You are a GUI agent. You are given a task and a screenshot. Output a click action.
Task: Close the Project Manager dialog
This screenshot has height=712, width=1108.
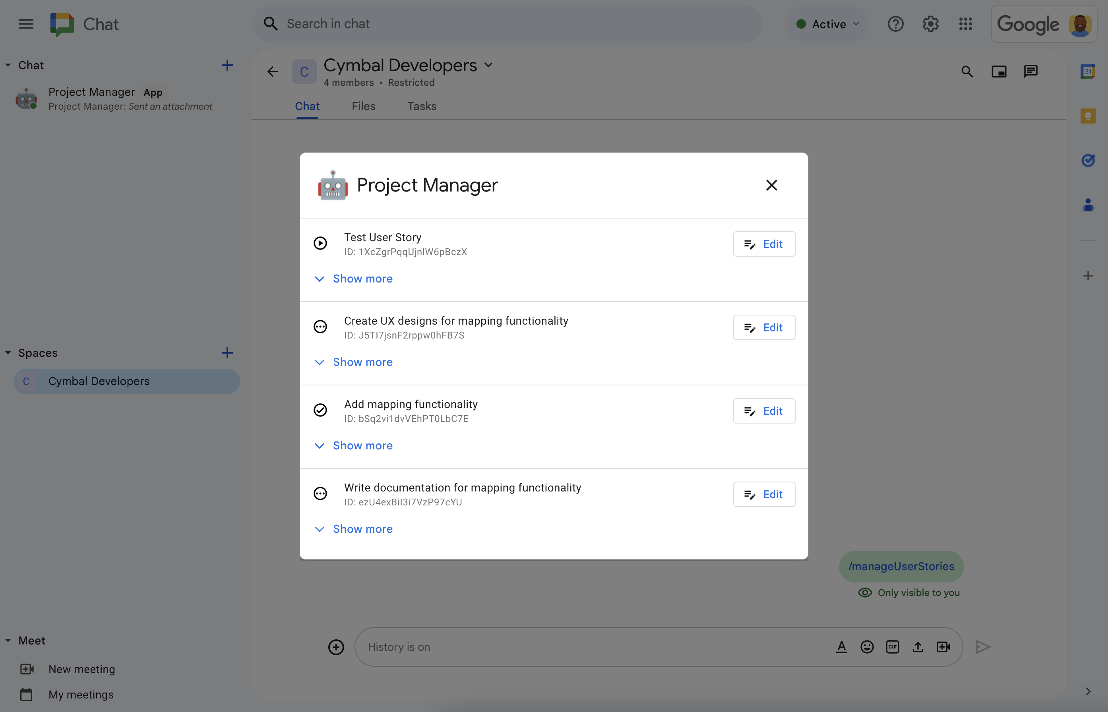click(772, 185)
